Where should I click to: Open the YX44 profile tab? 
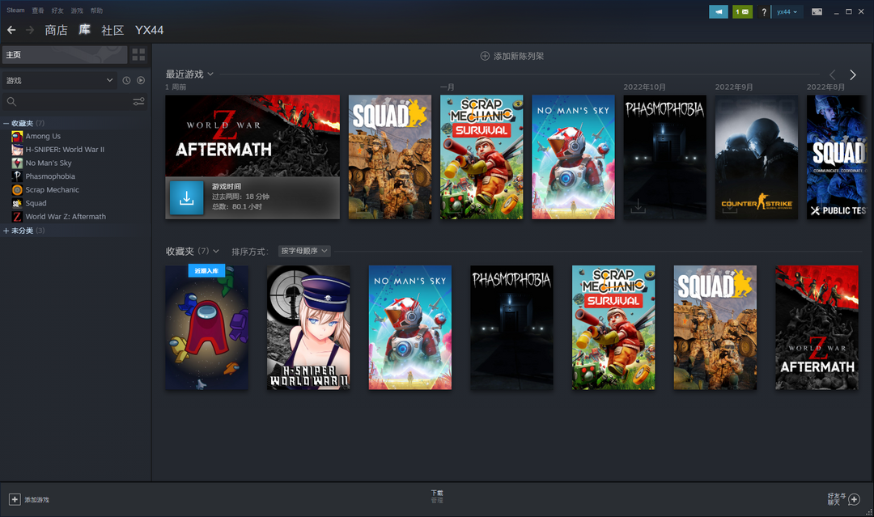[150, 30]
